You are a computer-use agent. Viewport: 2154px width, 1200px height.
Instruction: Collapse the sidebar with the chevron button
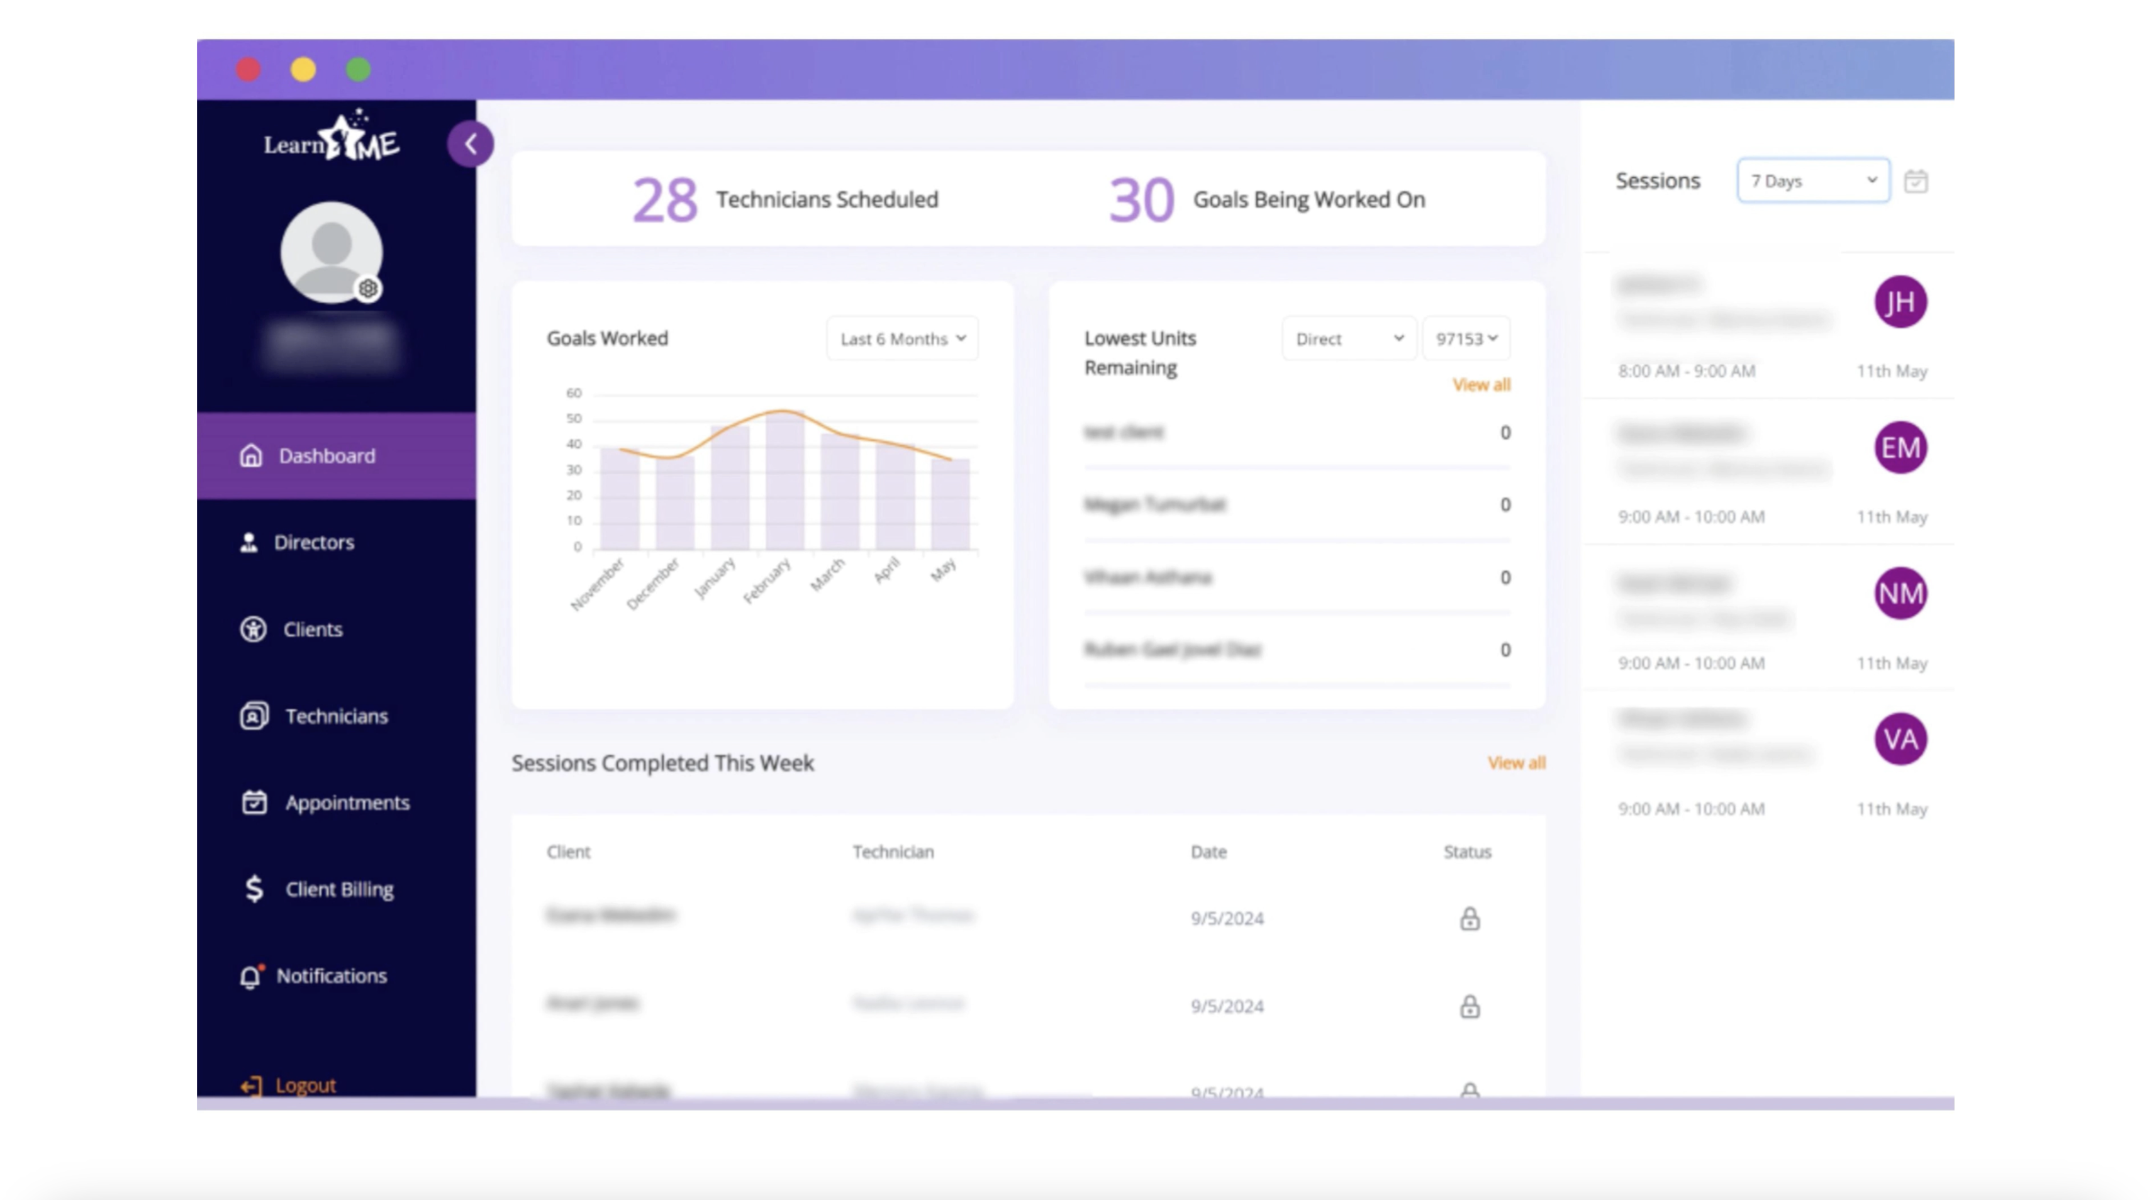(x=470, y=144)
